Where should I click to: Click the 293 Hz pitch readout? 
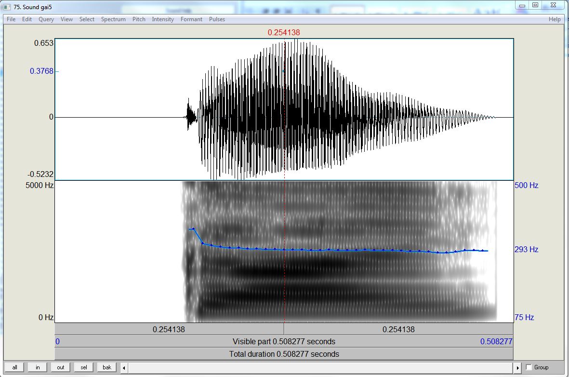pyautogui.click(x=526, y=250)
